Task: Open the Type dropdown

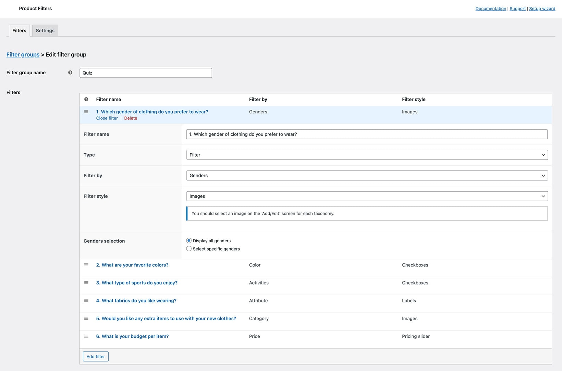Action: click(367, 155)
